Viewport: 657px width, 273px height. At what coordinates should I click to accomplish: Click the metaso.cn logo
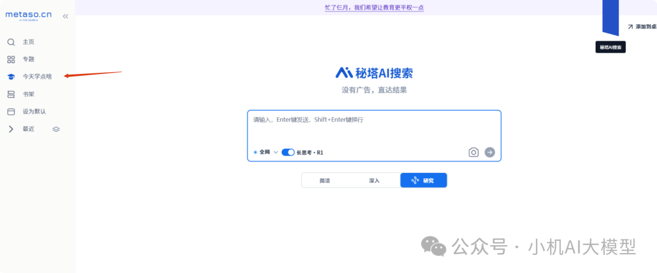(x=29, y=15)
